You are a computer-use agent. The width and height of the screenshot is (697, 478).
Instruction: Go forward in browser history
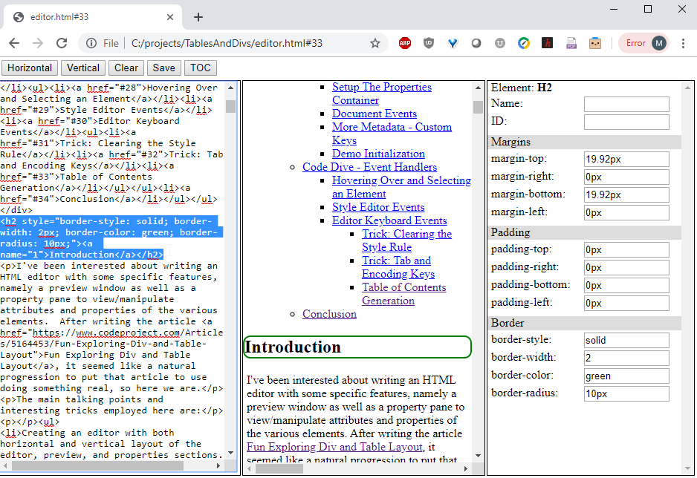click(x=38, y=43)
